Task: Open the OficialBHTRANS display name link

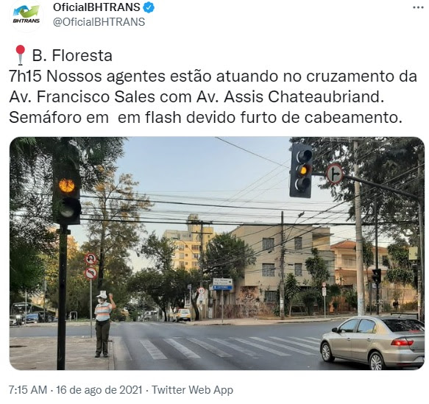Action: click(96, 7)
